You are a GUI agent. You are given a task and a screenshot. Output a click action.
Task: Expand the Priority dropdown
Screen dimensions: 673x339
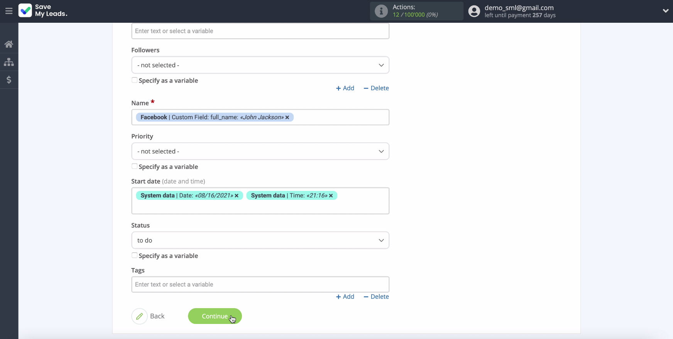(260, 152)
